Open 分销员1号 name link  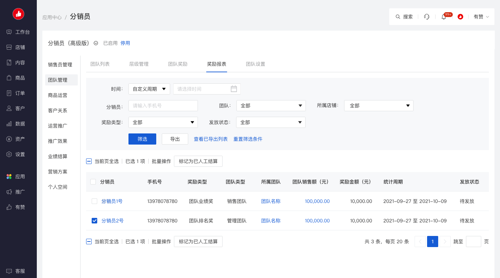click(112, 201)
